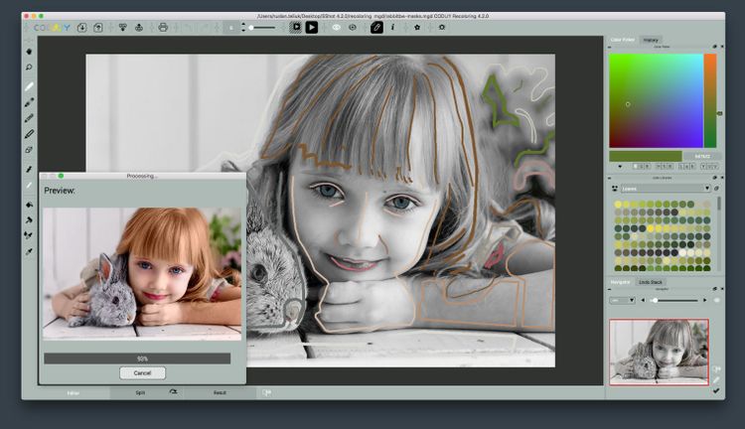Adjust the navigator zoom slider
Image resolution: width=745 pixels, height=429 pixels.
point(673,300)
